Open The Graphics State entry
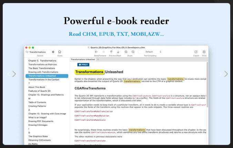The width and height of the screenshot is (233, 148). (38, 136)
